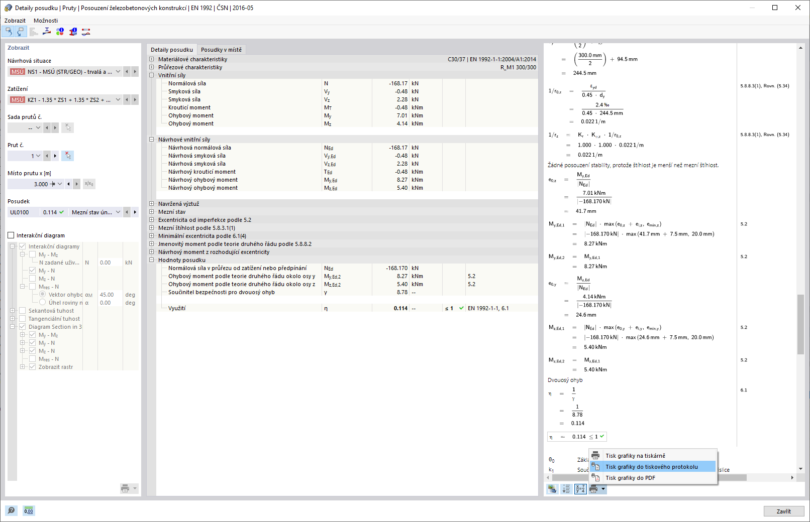Click the Zavřít button
Screen dimensions: 810x522
pos(784,511)
